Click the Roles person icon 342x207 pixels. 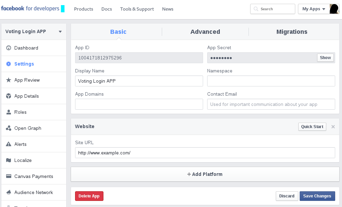pos(9,112)
